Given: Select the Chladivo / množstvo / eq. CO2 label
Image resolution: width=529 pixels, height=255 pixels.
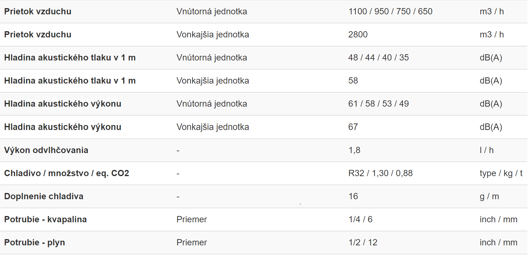Looking at the screenshot, I should pos(67,173).
